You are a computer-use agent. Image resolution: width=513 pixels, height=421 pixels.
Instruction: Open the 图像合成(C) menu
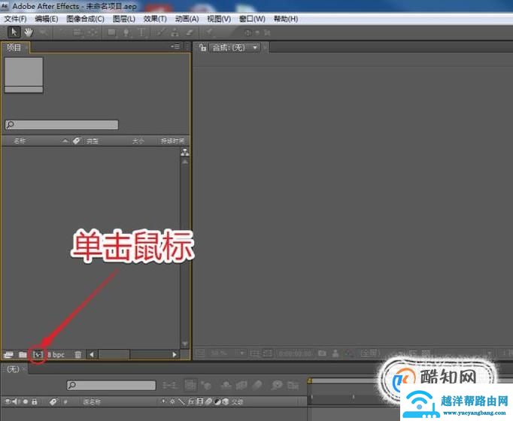pyautogui.click(x=86, y=19)
